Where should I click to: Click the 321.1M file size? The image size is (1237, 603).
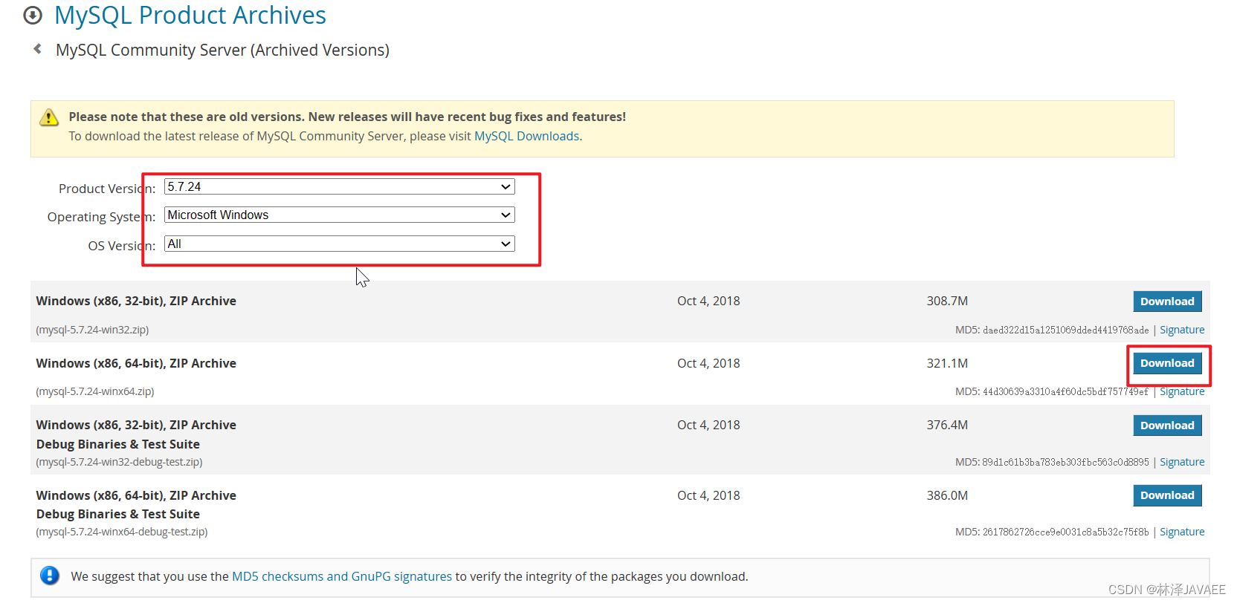click(947, 363)
